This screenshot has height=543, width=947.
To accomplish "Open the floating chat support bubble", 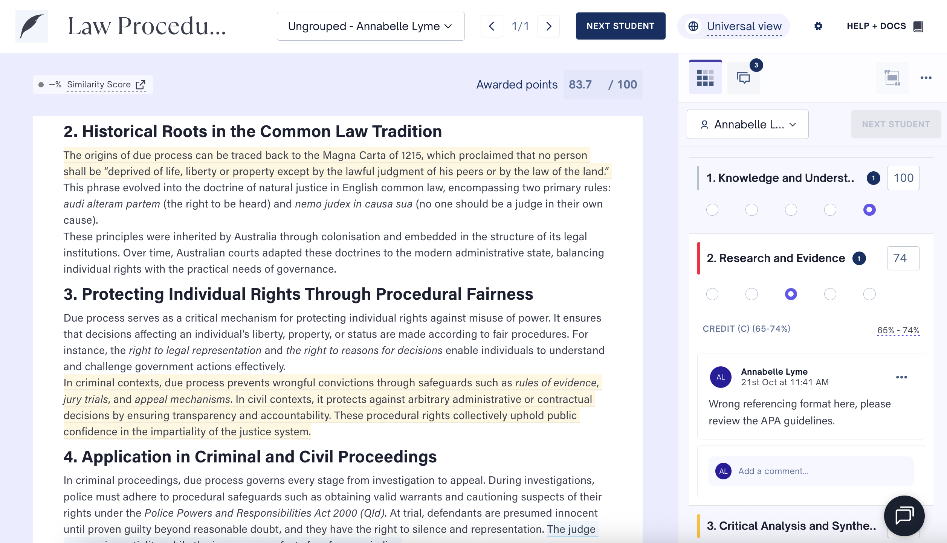I will coord(904,516).
